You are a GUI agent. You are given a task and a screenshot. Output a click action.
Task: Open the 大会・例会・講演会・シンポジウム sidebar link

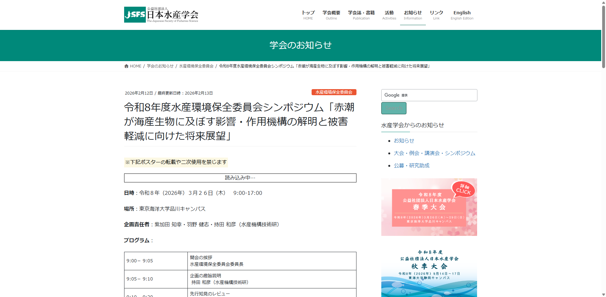coord(434,153)
